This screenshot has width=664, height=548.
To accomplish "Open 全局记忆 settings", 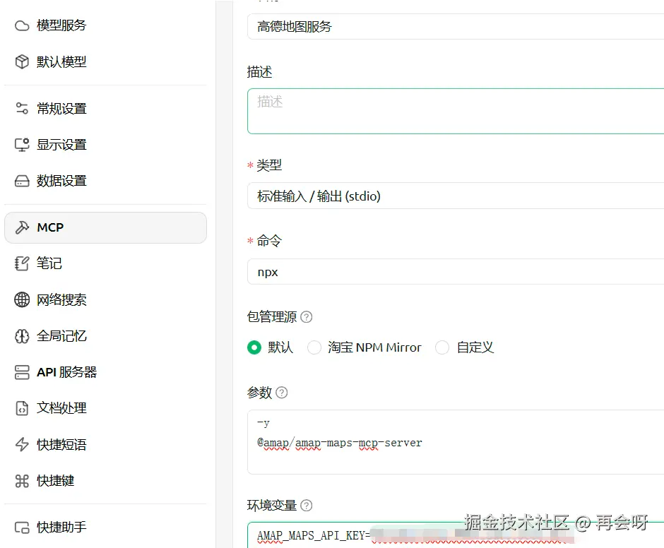I will [x=105, y=336].
